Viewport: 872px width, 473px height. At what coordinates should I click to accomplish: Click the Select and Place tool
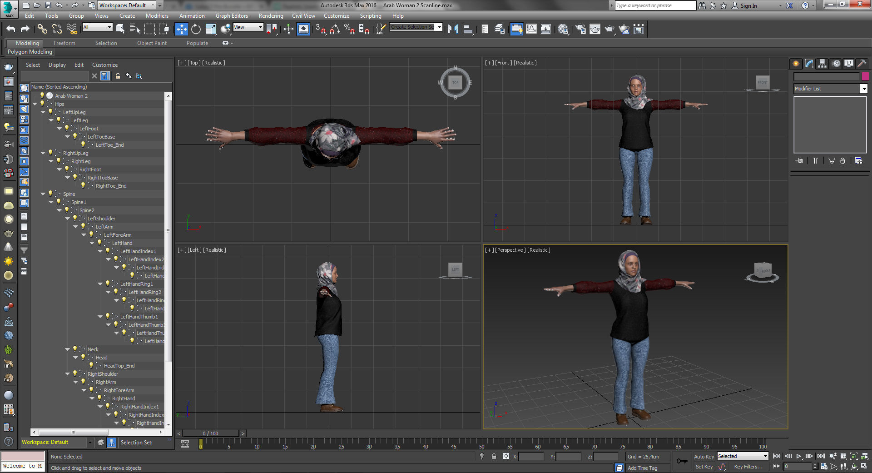225,29
